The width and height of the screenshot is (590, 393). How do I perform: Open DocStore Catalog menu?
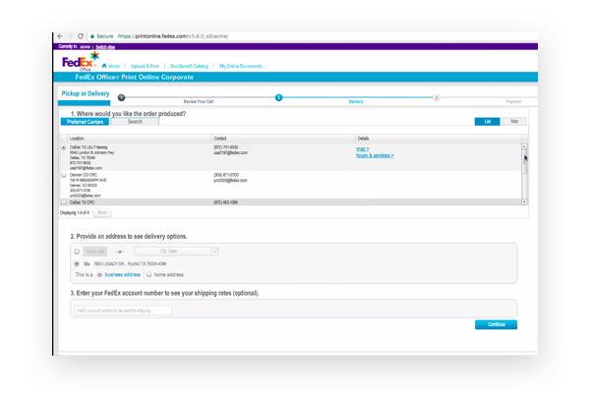[189, 66]
